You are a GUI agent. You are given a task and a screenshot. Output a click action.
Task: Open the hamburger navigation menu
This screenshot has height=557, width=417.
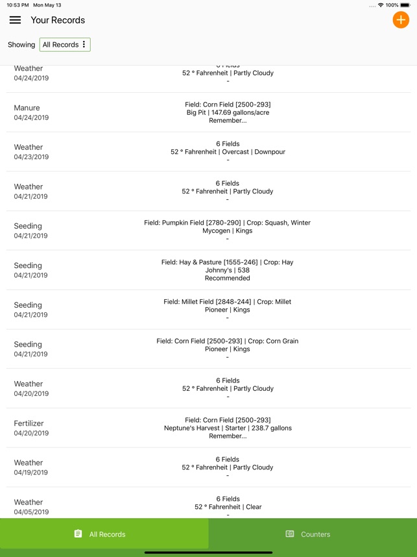15,20
